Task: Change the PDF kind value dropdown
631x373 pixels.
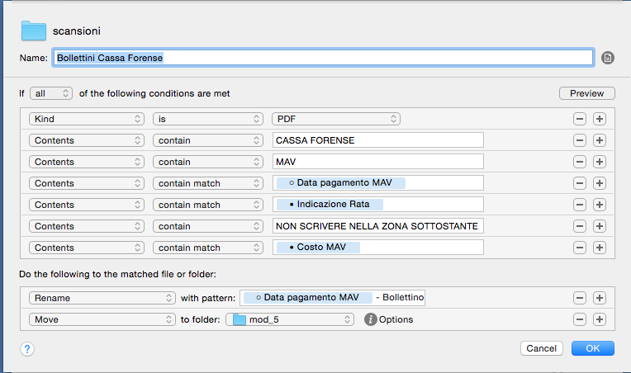Action: click(336, 119)
